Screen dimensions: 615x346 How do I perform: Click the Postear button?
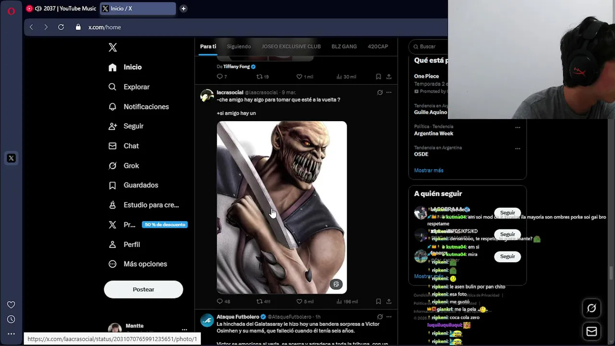pyautogui.click(x=143, y=289)
